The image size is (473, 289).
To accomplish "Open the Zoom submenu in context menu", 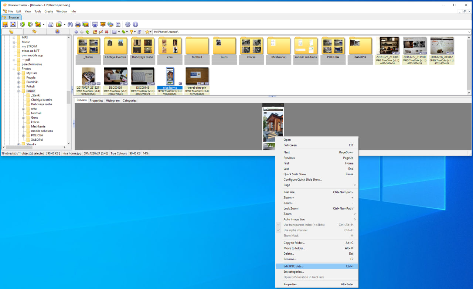I will (x=317, y=214).
